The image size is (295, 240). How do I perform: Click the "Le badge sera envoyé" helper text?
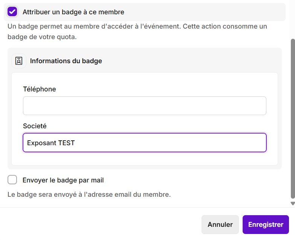tap(89, 194)
